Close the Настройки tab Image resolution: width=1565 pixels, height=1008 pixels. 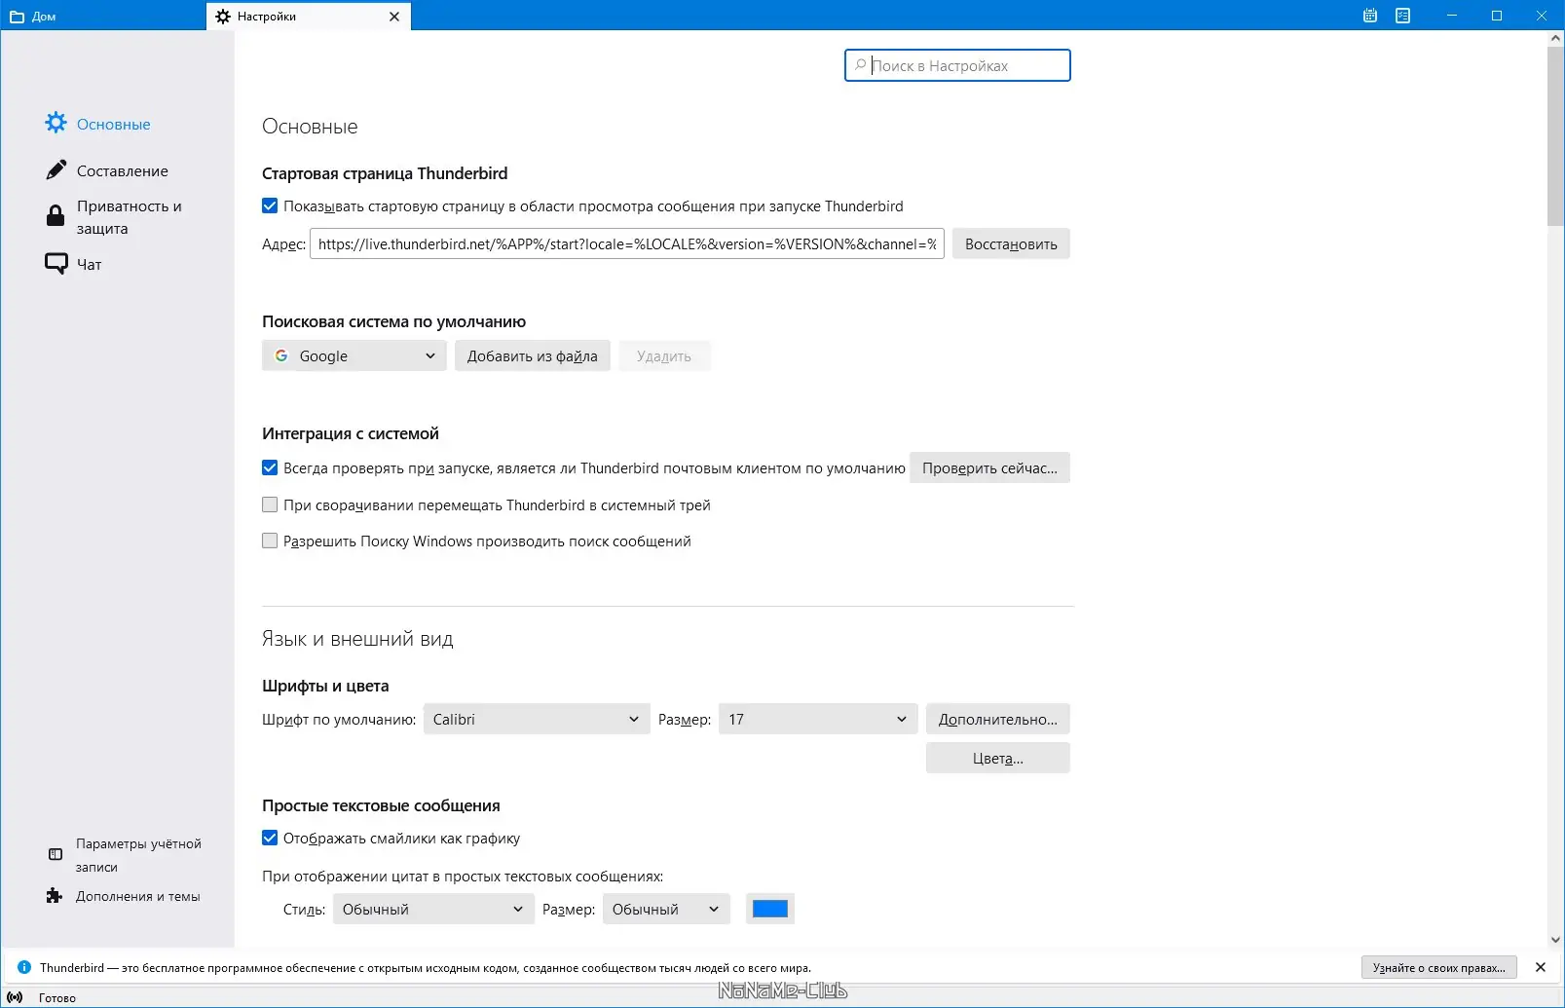pos(394,17)
